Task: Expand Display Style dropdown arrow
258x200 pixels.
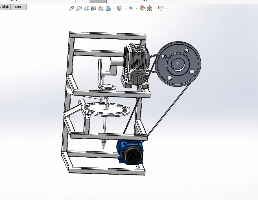Action: 125,8
